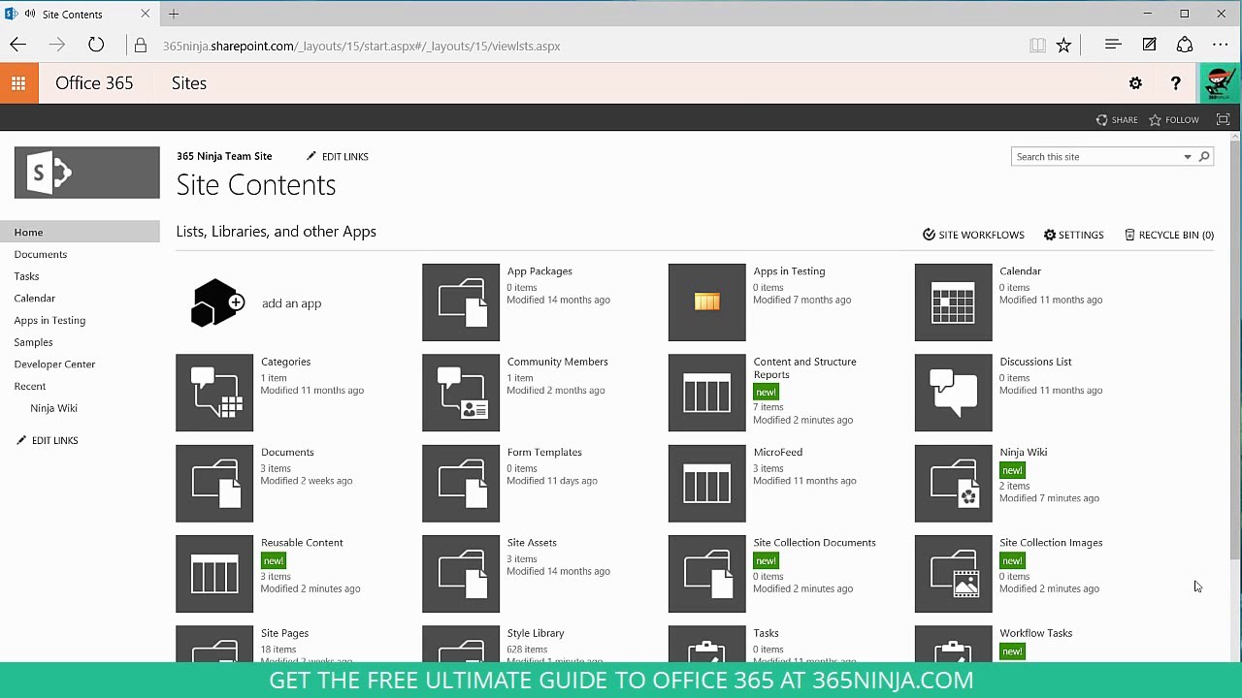Open the ninja profile avatar

click(1220, 83)
